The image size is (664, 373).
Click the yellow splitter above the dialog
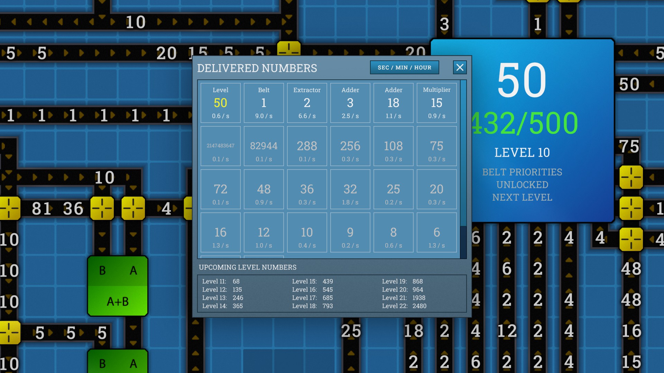(289, 49)
